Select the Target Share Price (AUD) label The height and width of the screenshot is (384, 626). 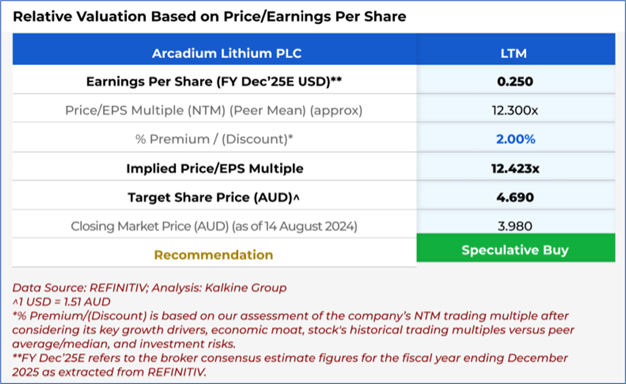pyautogui.click(x=214, y=197)
